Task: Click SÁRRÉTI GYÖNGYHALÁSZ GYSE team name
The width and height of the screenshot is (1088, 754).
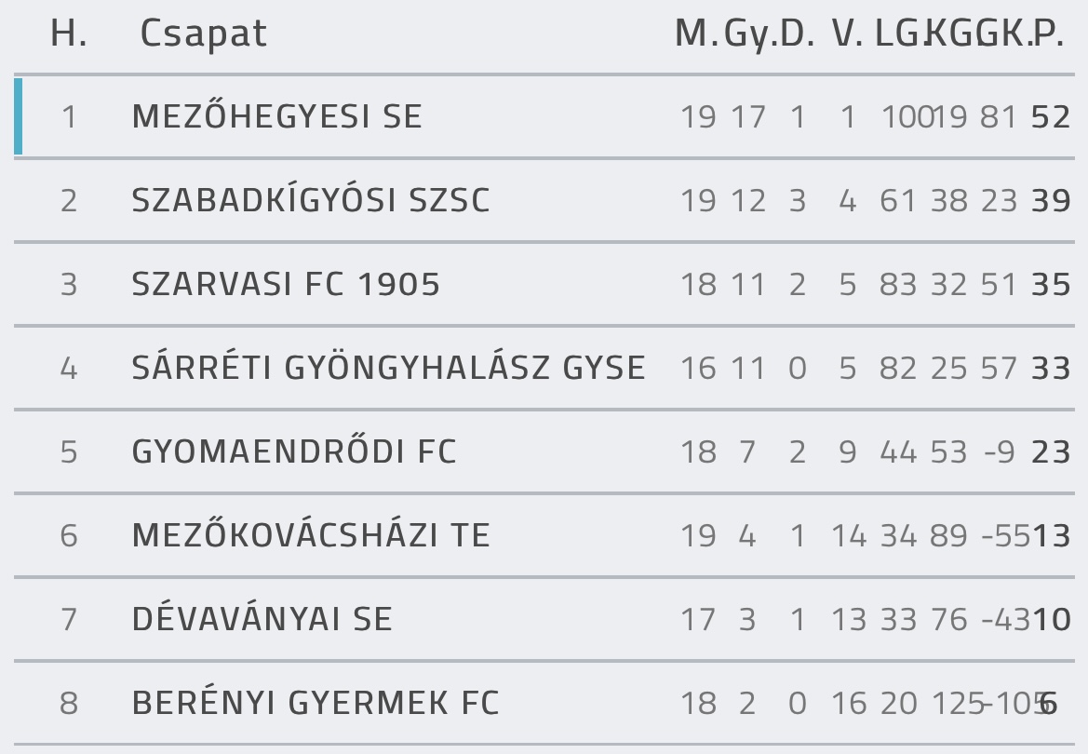Action: pyautogui.click(x=389, y=368)
